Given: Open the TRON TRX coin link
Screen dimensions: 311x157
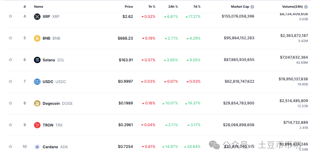Looking at the screenshot, I should tap(48, 125).
